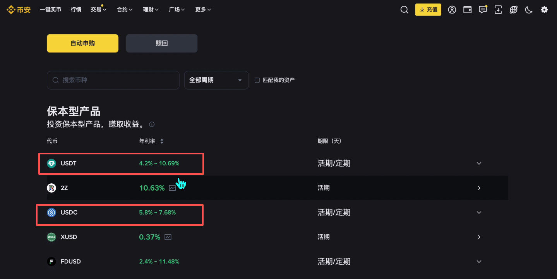Click the app download icon
557x279 pixels.
coord(498,10)
